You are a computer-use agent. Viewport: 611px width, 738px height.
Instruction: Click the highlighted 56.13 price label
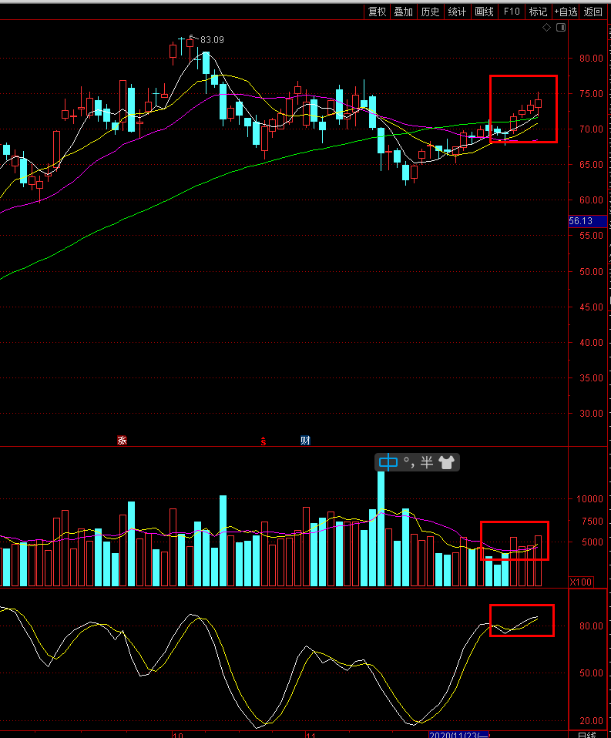[586, 221]
